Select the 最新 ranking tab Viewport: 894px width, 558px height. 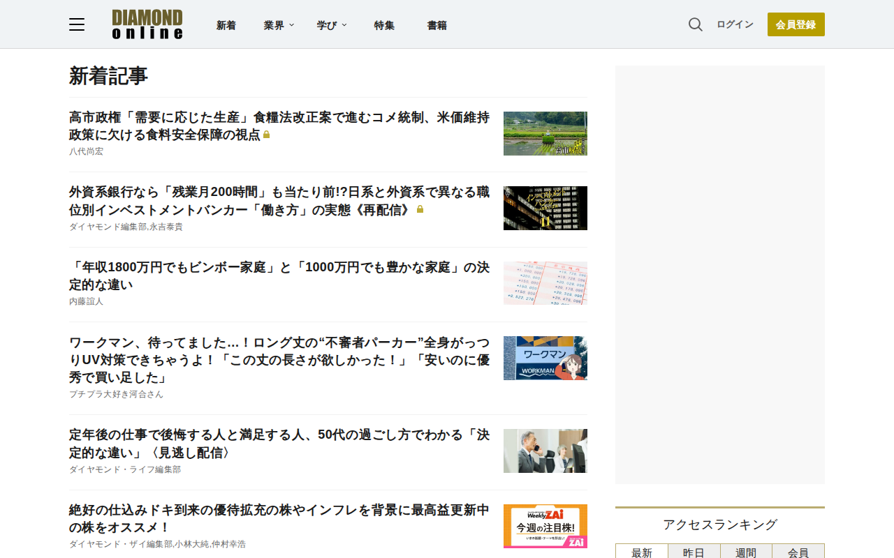(x=642, y=552)
